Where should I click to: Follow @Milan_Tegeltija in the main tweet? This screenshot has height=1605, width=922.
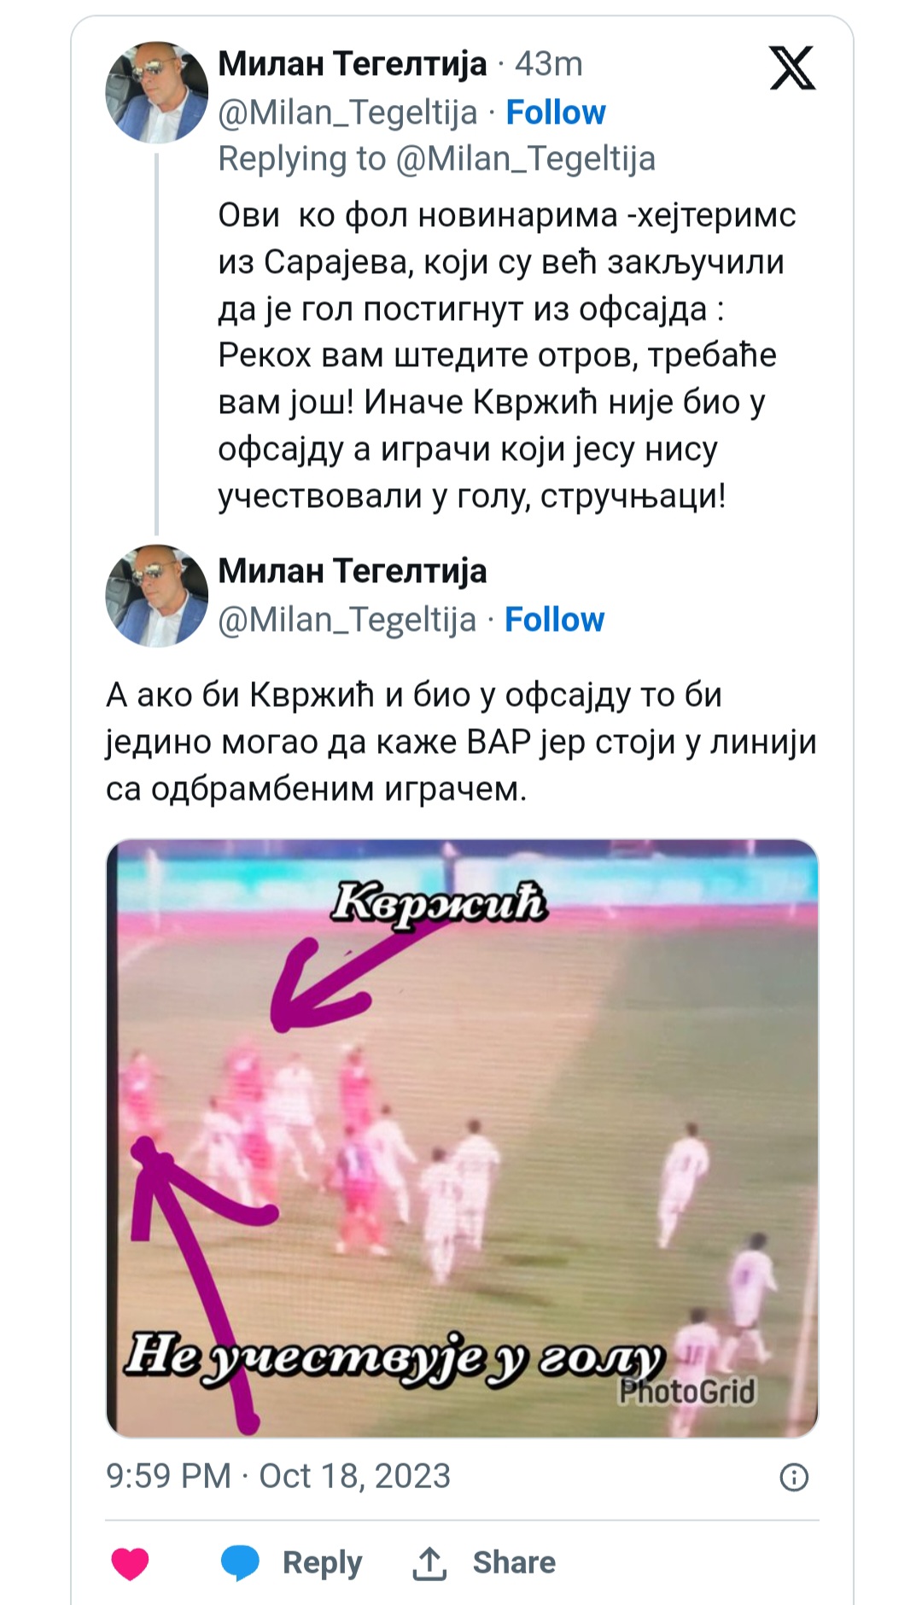click(x=554, y=619)
